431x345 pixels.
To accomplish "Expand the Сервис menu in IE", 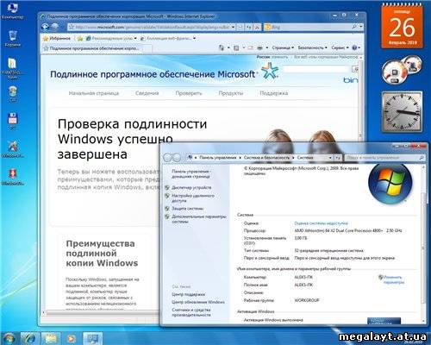I will [340, 47].
